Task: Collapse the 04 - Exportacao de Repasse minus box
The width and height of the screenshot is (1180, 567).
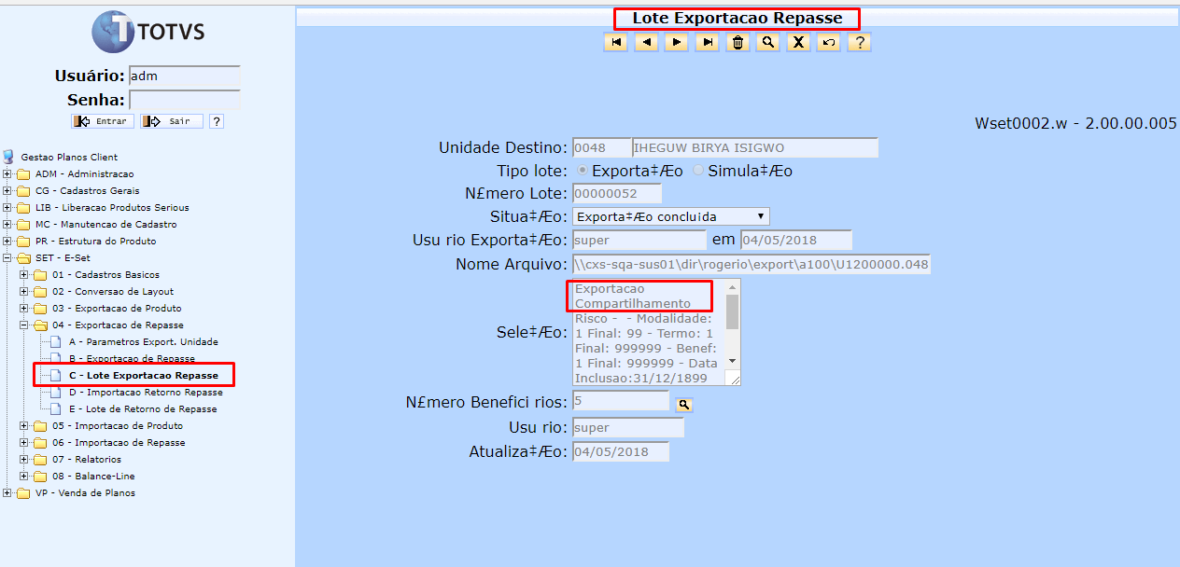Action: [24, 325]
